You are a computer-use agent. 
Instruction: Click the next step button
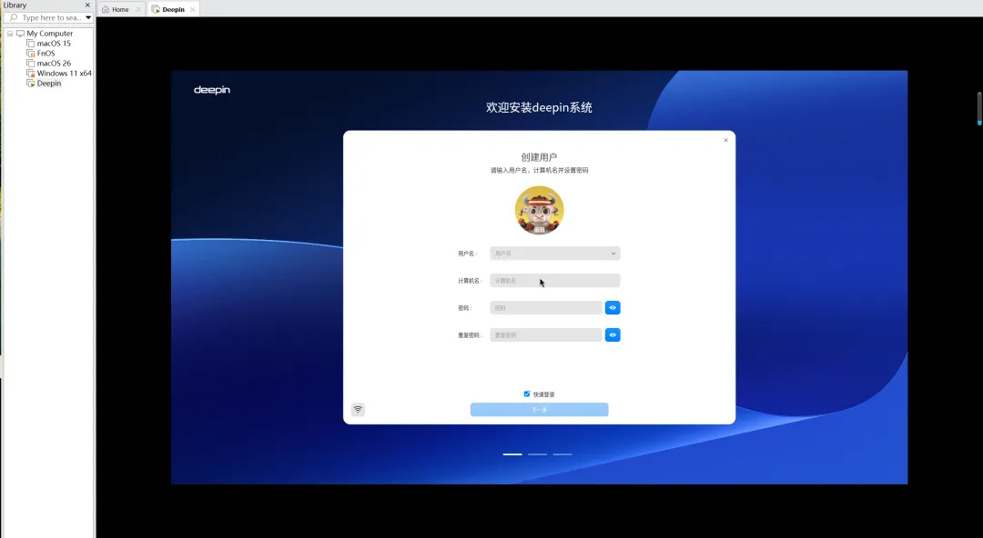(x=539, y=410)
